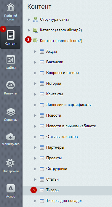112x207 pixels.
Task: Click the infoblock icon beside Контакты
Action: 42,94
